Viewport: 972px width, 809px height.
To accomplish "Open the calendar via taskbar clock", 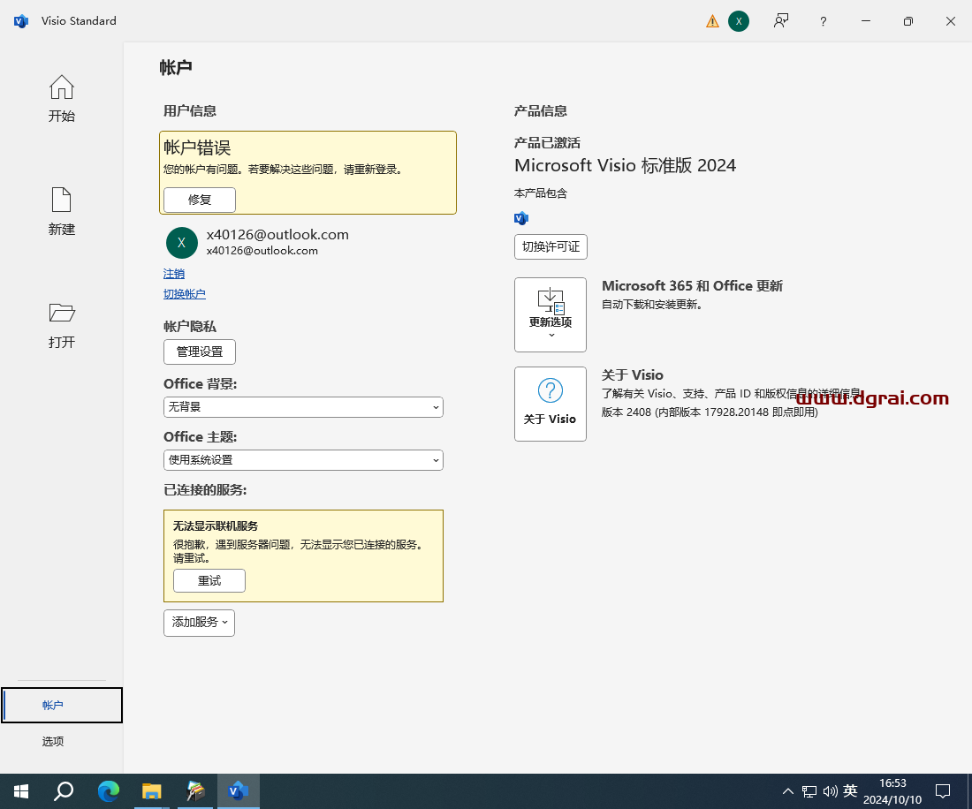I will [x=892, y=790].
